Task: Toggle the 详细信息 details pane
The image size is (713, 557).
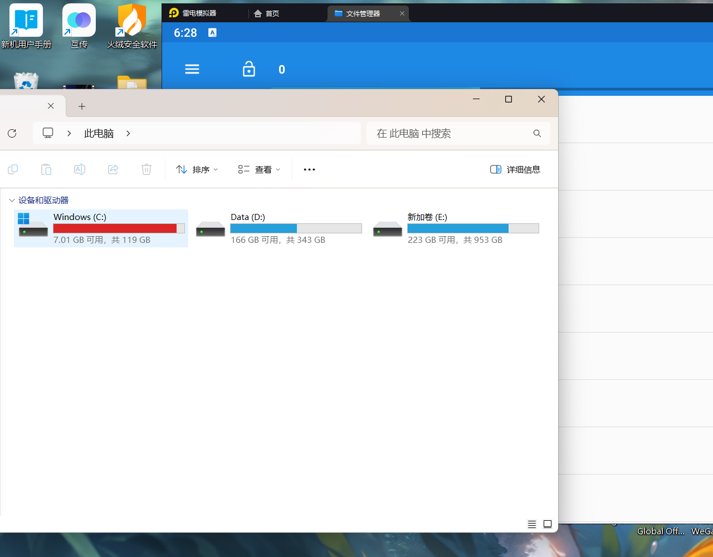Action: 515,169
